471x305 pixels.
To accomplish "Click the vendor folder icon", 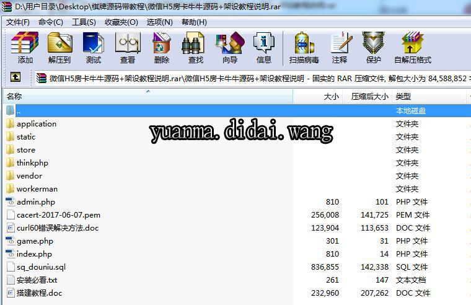I will pyautogui.click(x=10, y=176).
